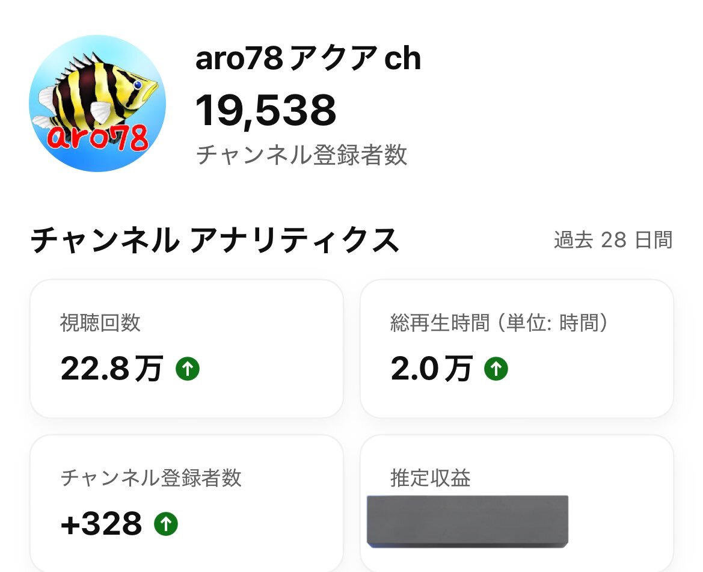Viewport: 703px width, 572px height.
Task: Click the green up arrow beside 22.8万
Action: (x=188, y=369)
